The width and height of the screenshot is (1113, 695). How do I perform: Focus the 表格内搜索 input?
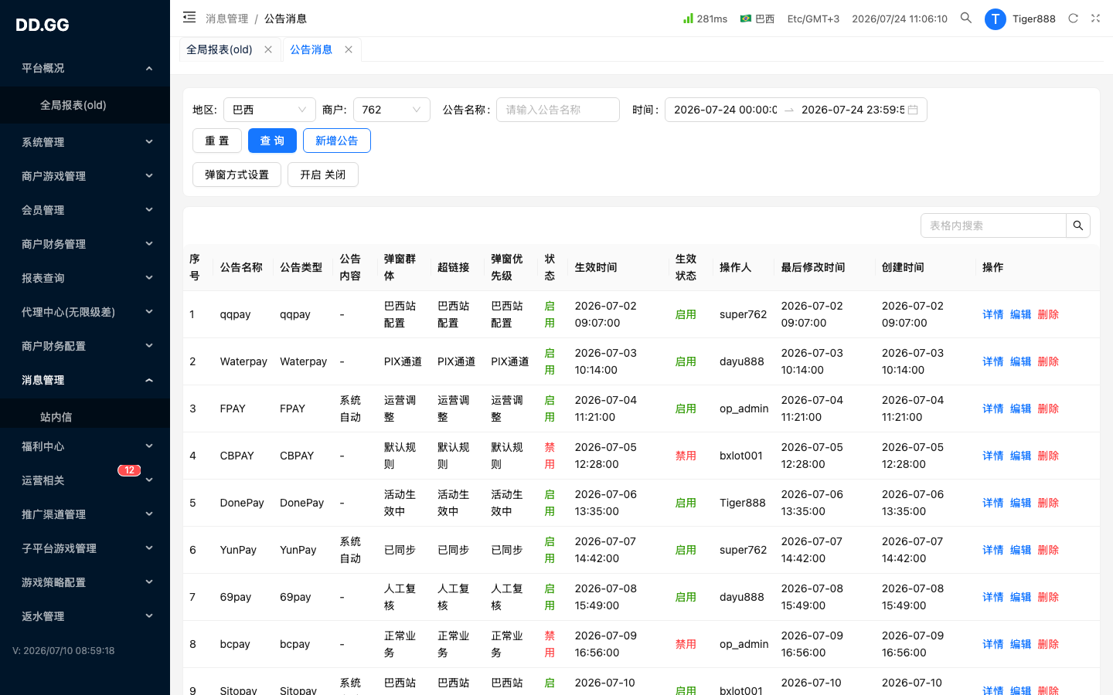coord(994,225)
